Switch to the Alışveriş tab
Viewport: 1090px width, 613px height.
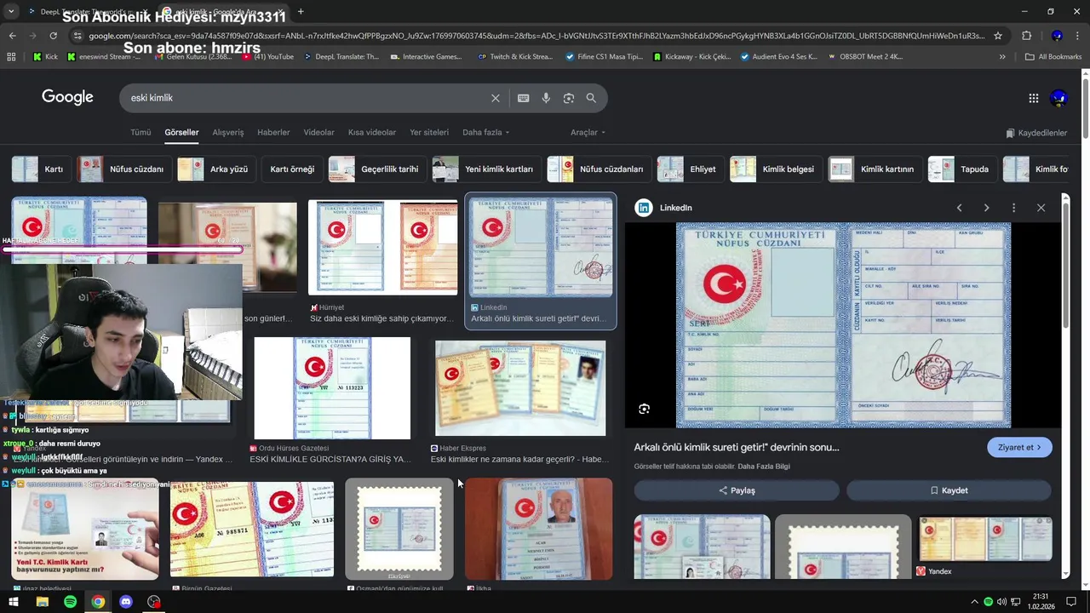[x=228, y=133]
